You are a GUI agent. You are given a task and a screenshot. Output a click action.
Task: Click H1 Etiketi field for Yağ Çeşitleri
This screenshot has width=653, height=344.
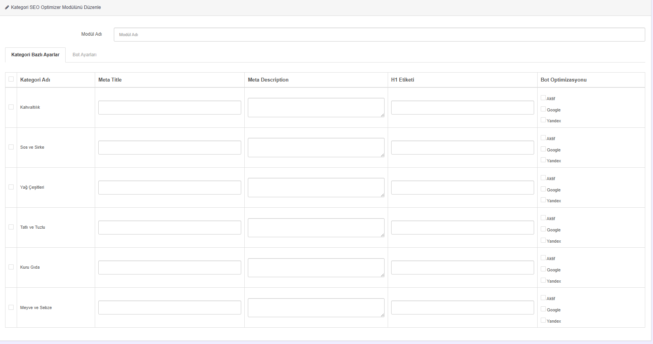pyautogui.click(x=463, y=188)
